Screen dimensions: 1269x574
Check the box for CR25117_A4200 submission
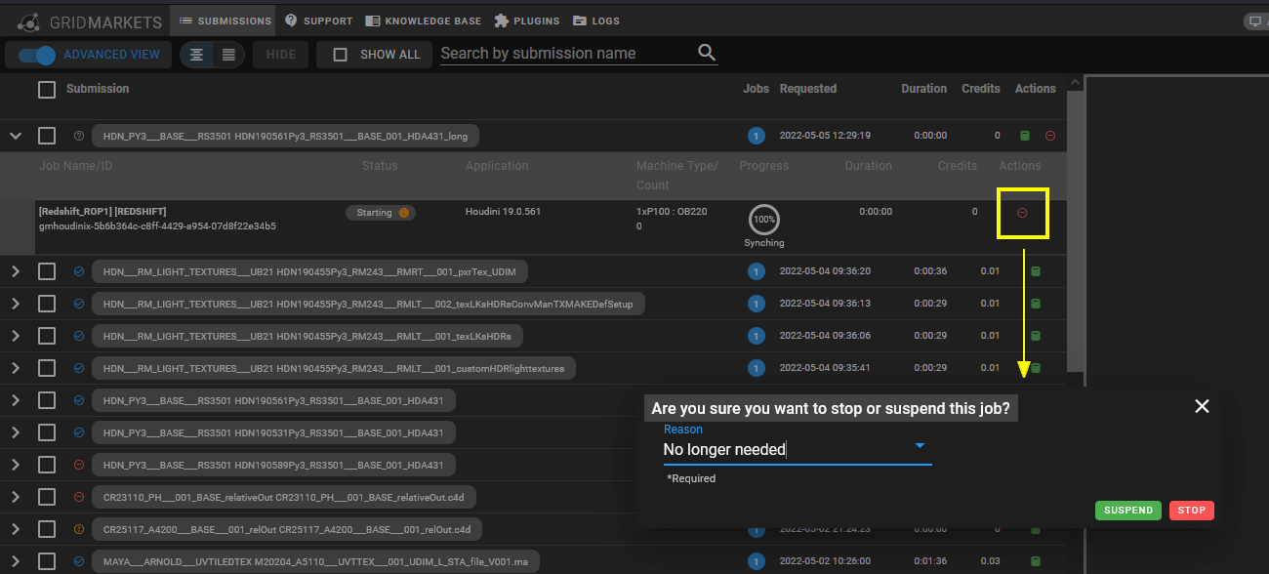[47, 529]
